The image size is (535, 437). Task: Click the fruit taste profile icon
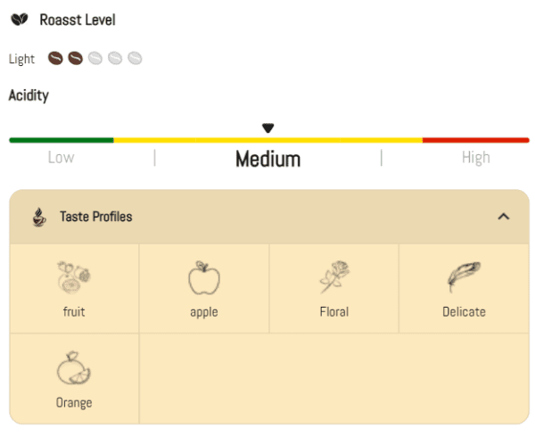coord(74,278)
